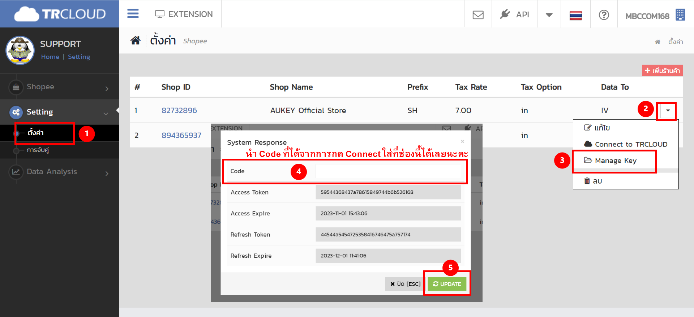Screen dimensions: 694x317
Task: Click the Setting gears icon
Action: 16,112
